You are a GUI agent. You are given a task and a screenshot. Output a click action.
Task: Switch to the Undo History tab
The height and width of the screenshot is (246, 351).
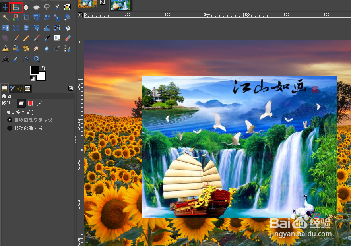(19, 88)
